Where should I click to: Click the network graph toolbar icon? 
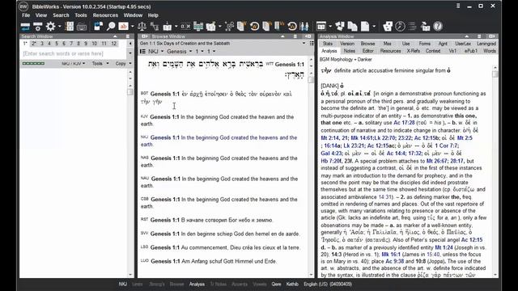(x=229, y=27)
